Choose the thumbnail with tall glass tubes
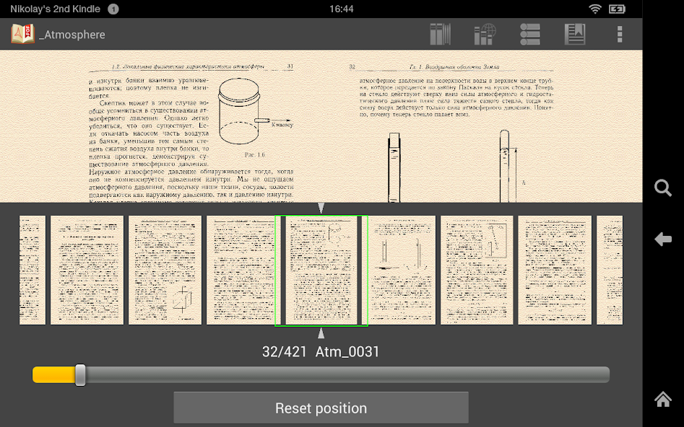The height and width of the screenshot is (427, 684). coord(399,270)
